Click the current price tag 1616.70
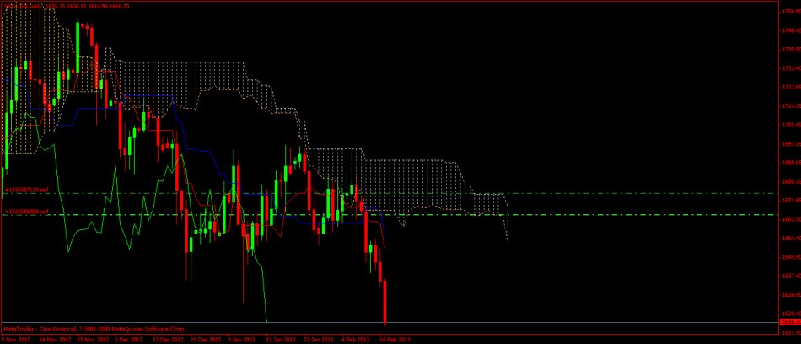Viewport: 801px width, 344px height. (x=789, y=322)
